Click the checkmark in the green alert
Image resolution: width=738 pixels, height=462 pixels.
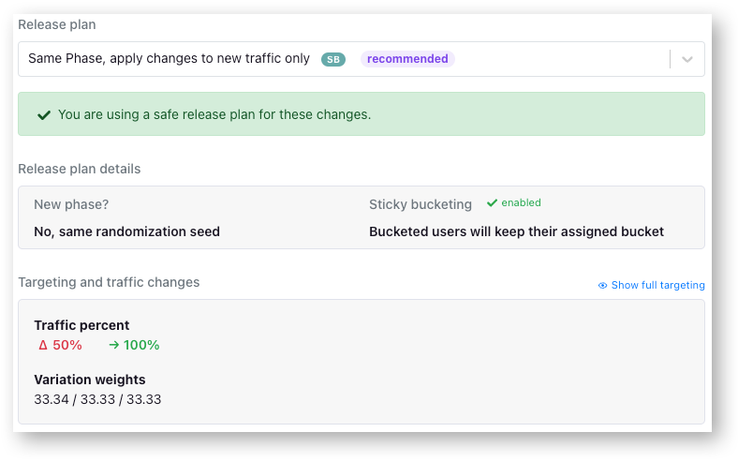(x=43, y=115)
